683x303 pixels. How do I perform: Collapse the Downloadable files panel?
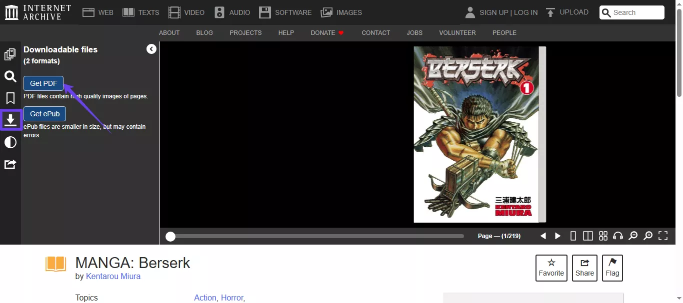point(151,49)
